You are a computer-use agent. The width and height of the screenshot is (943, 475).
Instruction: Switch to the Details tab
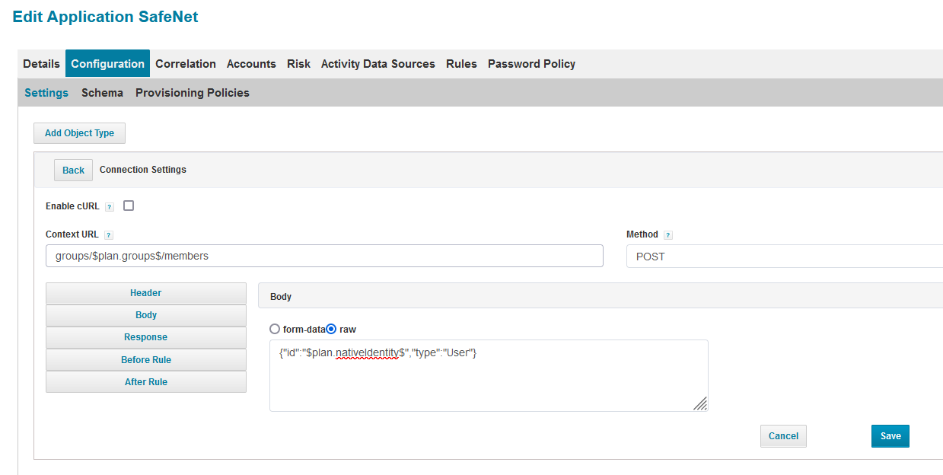click(x=41, y=64)
